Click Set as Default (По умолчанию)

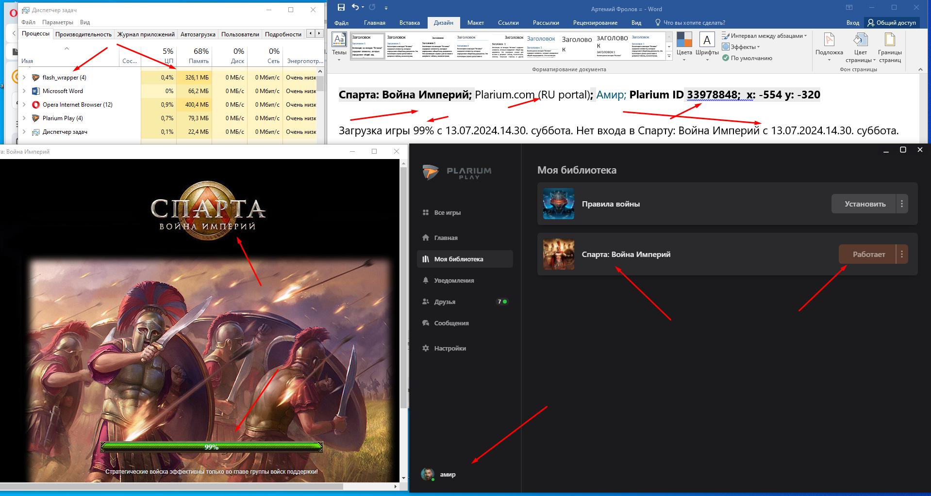747,58
